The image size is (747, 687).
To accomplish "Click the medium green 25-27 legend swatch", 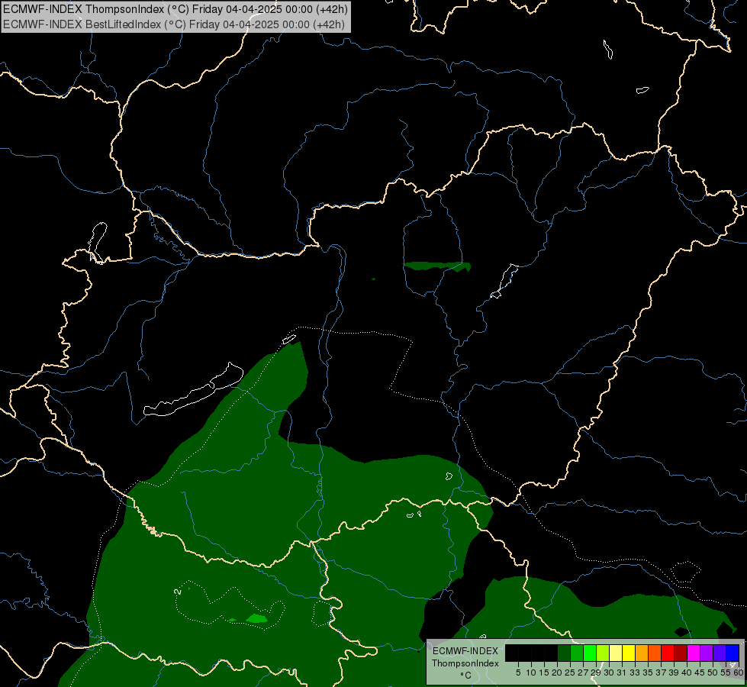I will point(576,653).
